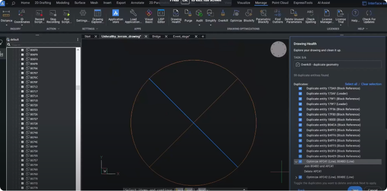
Task: Toggle Duplicate entity 1800D checkbox
Action: (x=300, y=120)
